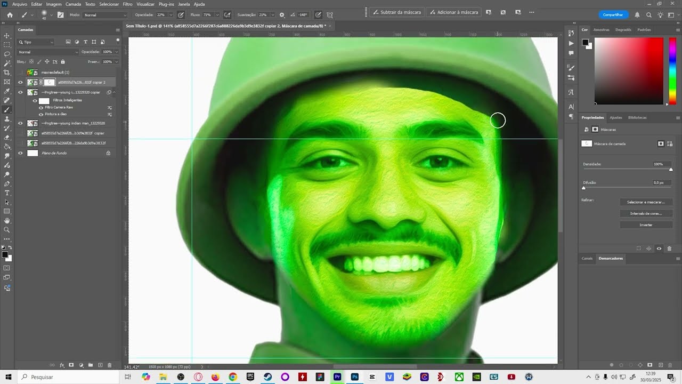This screenshot has height=384, width=682.
Task: Select the Eyedropper tool
Action: [7, 91]
